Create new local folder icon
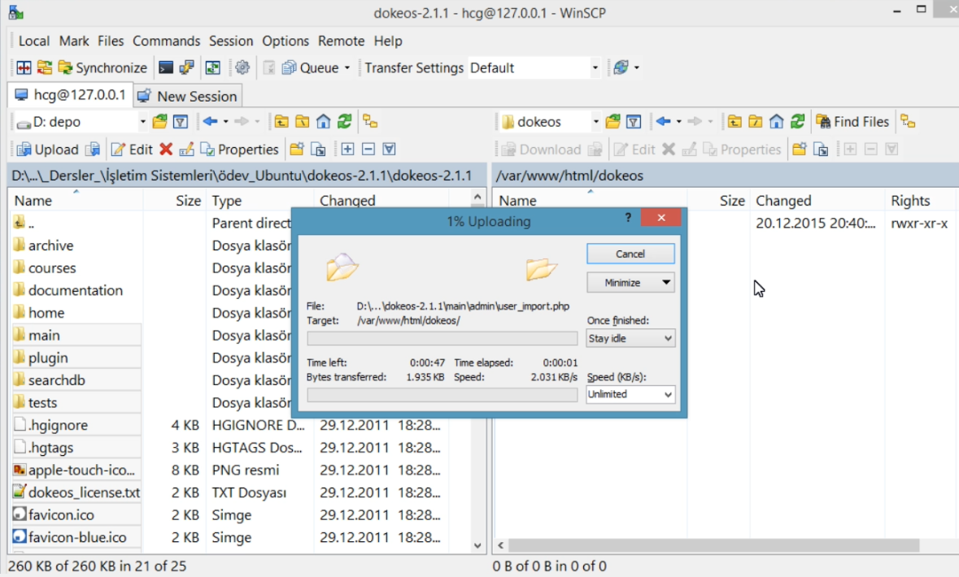 (x=297, y=150)
